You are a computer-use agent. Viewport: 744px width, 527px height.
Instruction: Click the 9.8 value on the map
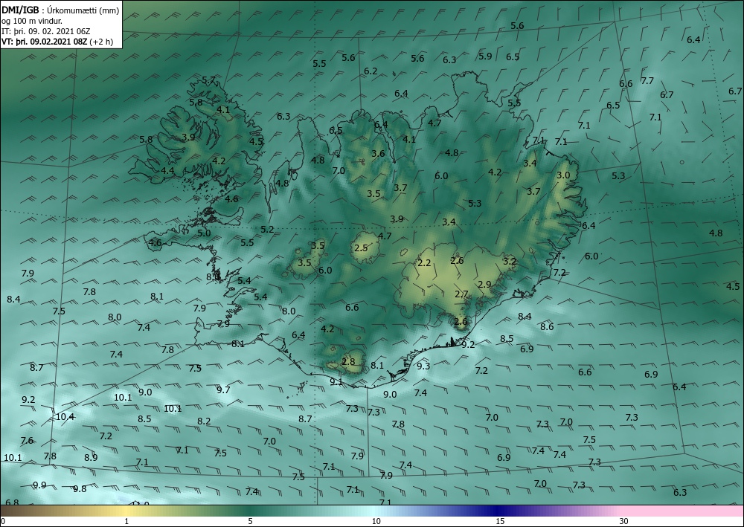click(80, 488)
